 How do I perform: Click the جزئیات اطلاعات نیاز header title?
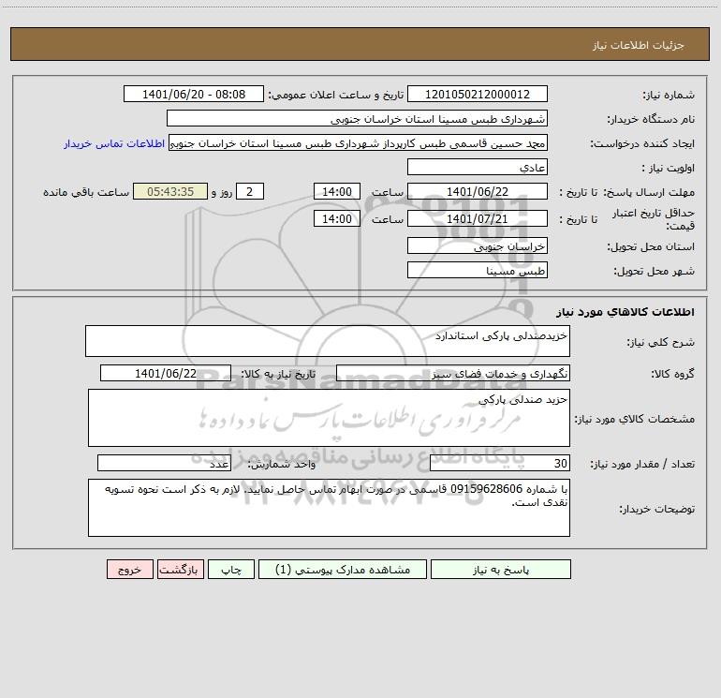(x=639, y=45)
